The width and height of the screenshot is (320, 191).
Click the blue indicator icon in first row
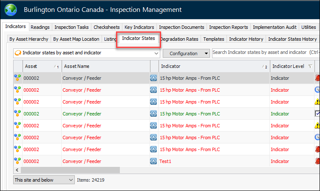[153, 78]
